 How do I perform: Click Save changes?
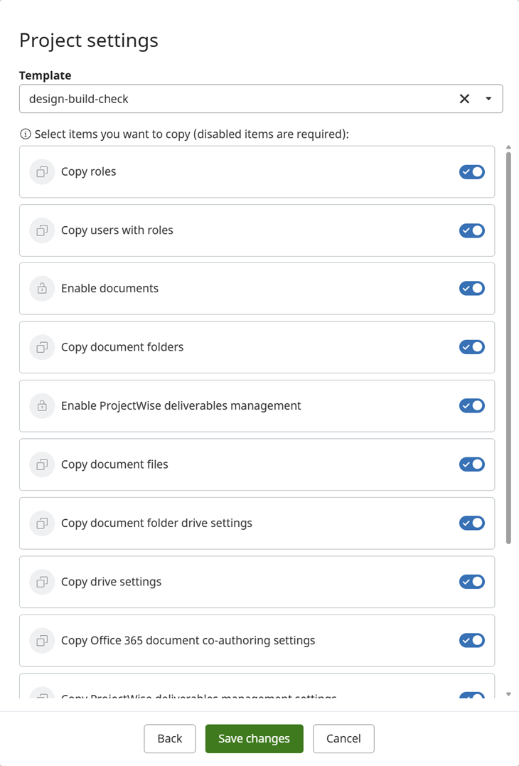pos(254,738)
